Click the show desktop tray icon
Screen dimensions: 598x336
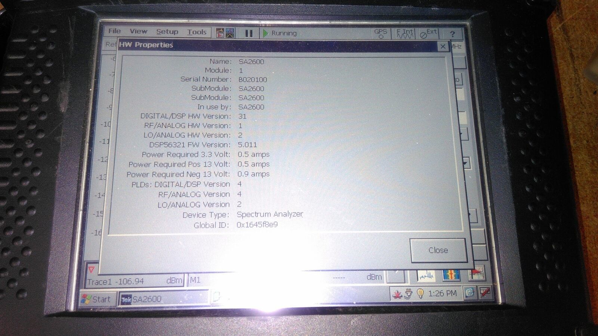tap(470, 292)
